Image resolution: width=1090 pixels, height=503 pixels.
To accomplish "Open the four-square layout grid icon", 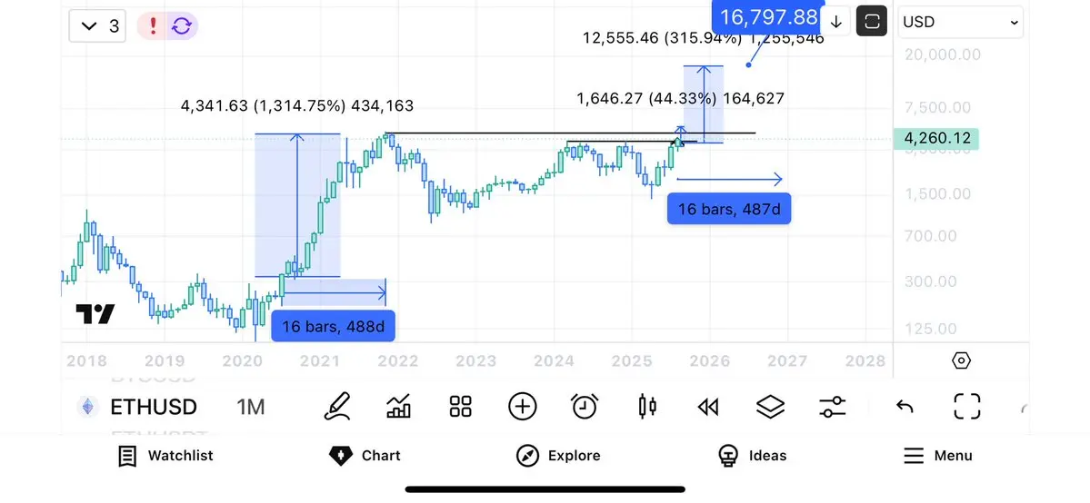I will click(460, 407).
